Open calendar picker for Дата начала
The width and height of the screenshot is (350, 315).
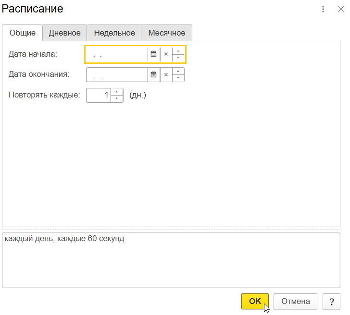[x=153, y=54]
